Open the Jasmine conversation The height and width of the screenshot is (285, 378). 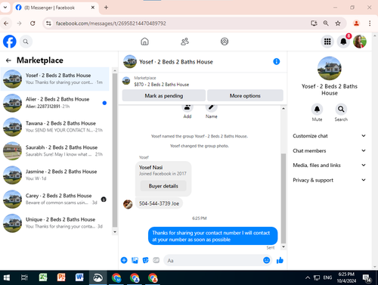(55, 175)
